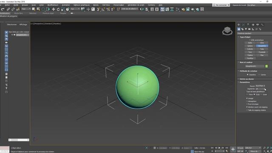Activate the Select and Move tool
This screenshot has height=153, width=272.
pos(54,9)
